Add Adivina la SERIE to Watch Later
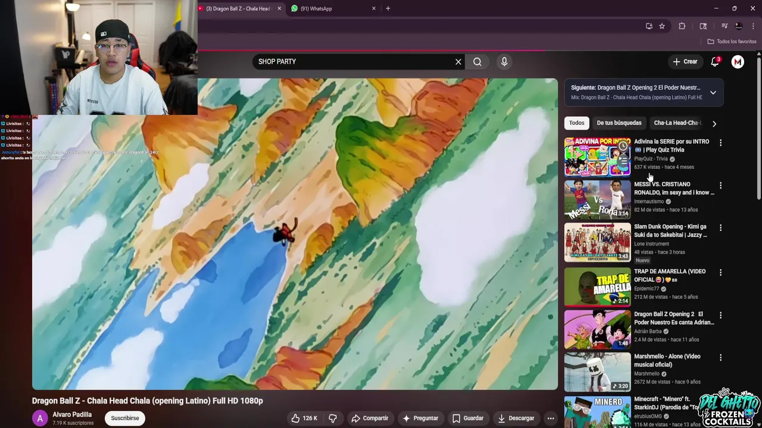 (x=623, y=146)
